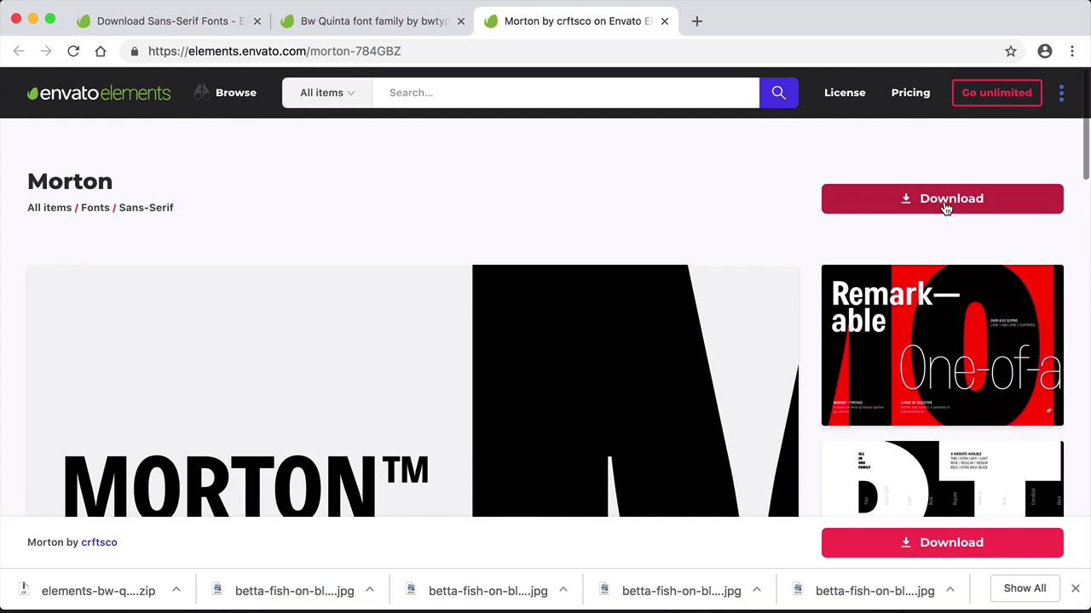Click the elements-bw-q zip file icon

24,589
